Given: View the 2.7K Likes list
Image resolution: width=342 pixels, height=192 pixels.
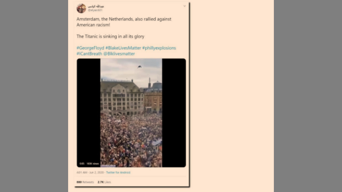Looking at the screenshot, I should pos(104,182).
